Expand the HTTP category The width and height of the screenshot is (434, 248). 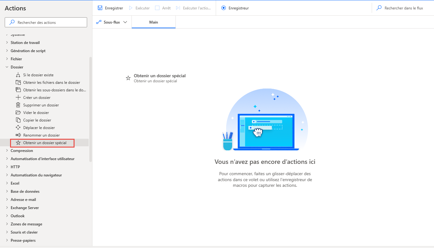coord(7,167)
